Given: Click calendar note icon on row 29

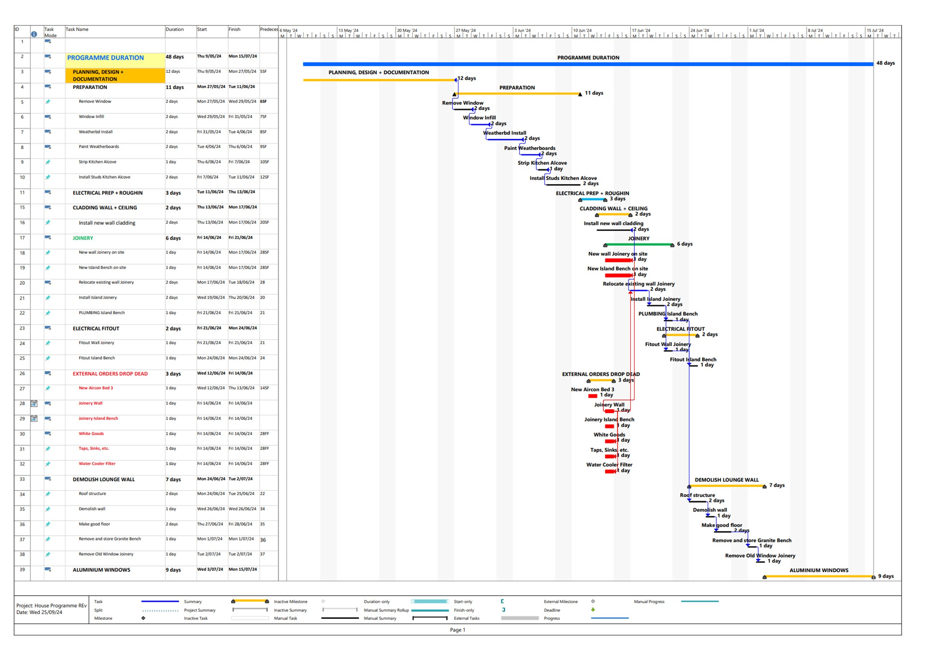Looking at the screenshot, I should (x=34, y=419).
